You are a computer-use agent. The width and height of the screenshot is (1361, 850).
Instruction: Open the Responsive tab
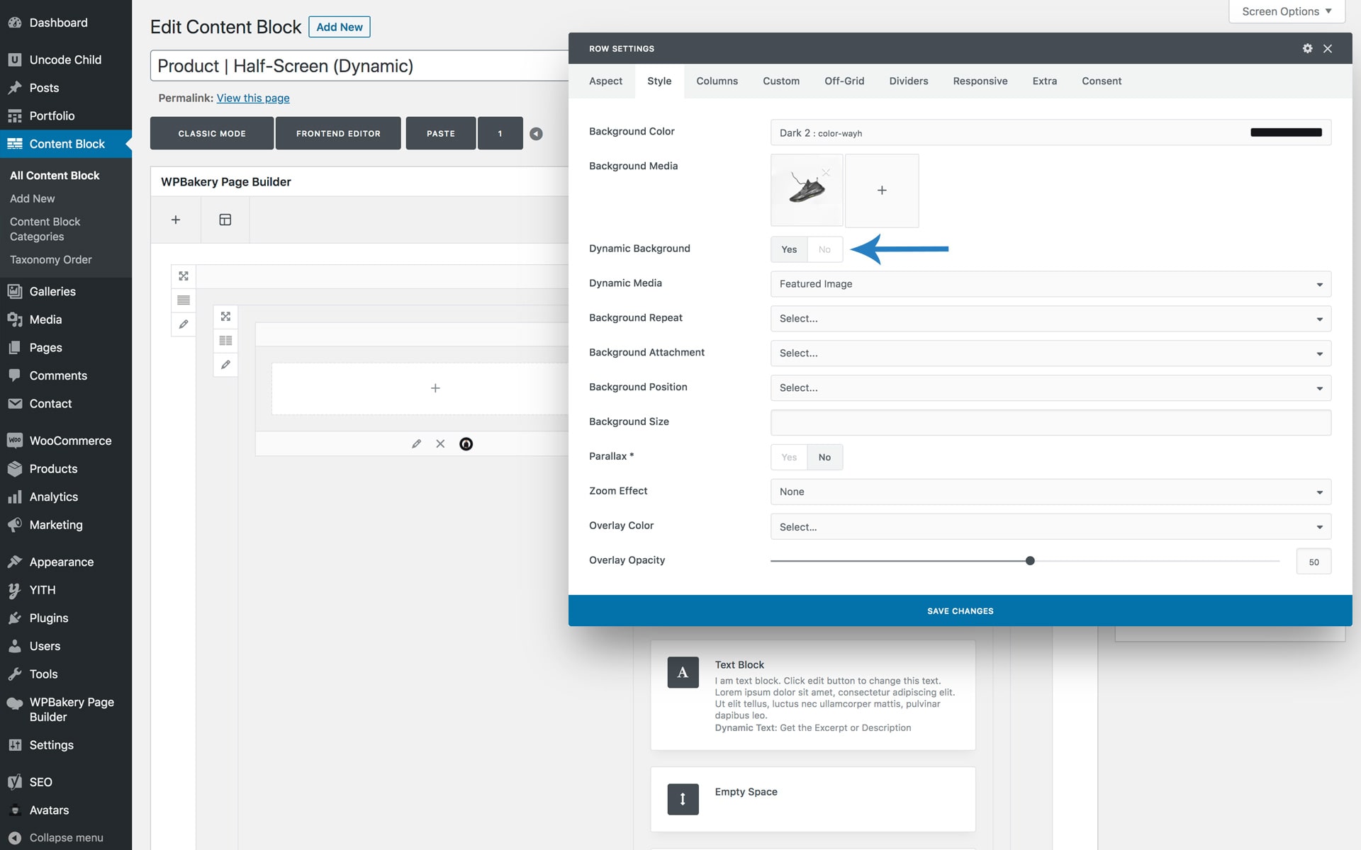pos(980,81)
